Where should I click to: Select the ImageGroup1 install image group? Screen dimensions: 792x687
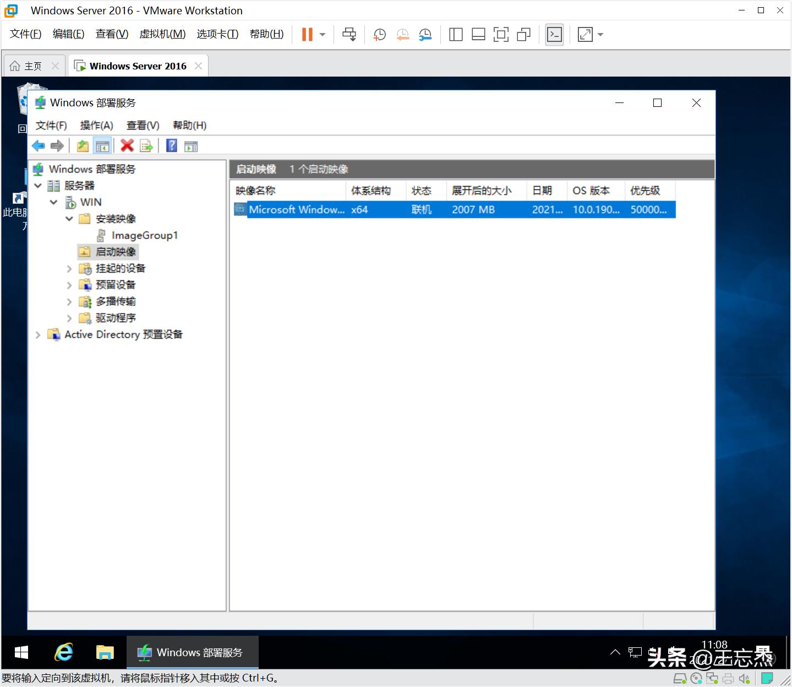[144, 235]
